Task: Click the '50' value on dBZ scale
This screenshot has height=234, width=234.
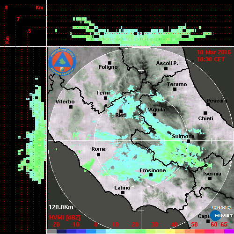Action: coord(194,225)
